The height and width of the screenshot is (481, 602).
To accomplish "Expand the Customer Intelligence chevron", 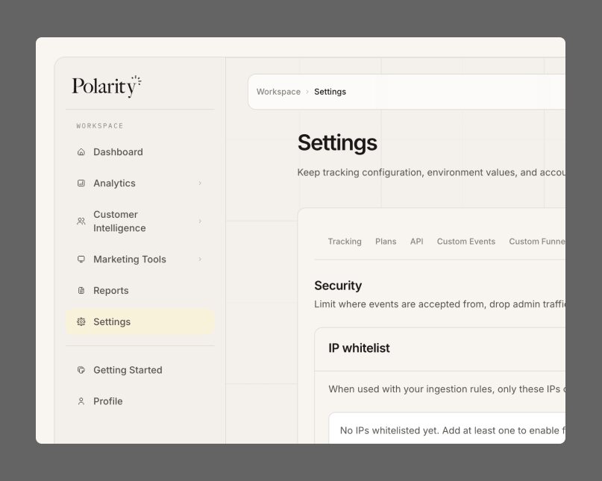I will 200,221.
